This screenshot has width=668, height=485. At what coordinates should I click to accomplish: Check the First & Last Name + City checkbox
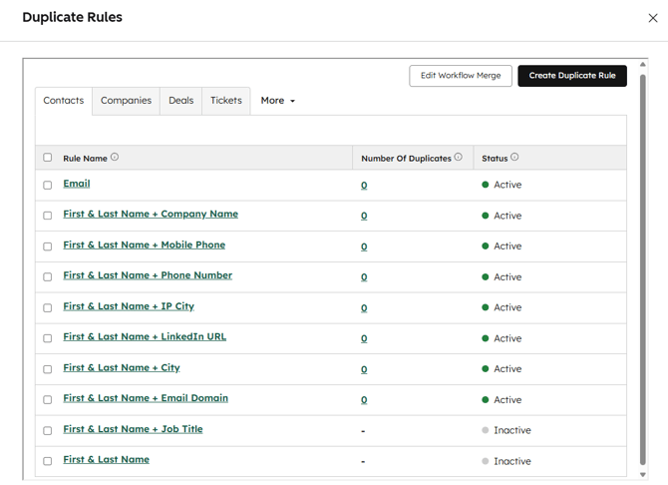47,369
